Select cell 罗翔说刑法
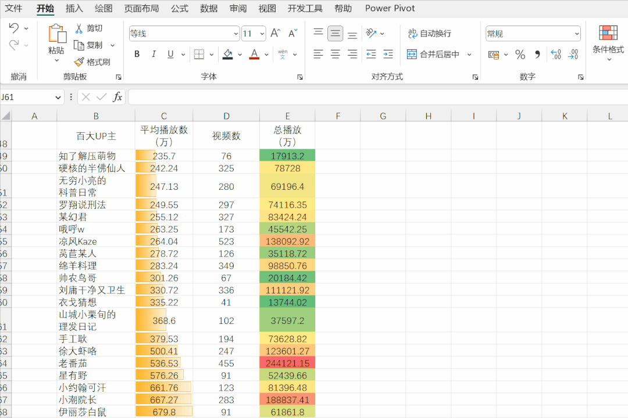The image size is (628, 418). click(96, 205)
